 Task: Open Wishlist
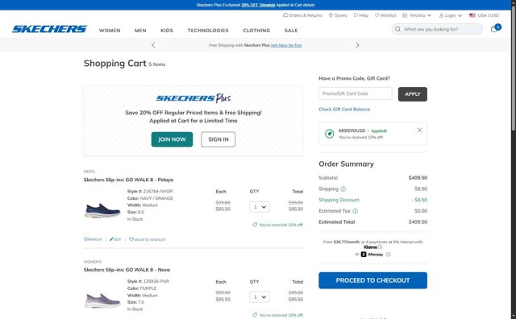pos(385,15)
